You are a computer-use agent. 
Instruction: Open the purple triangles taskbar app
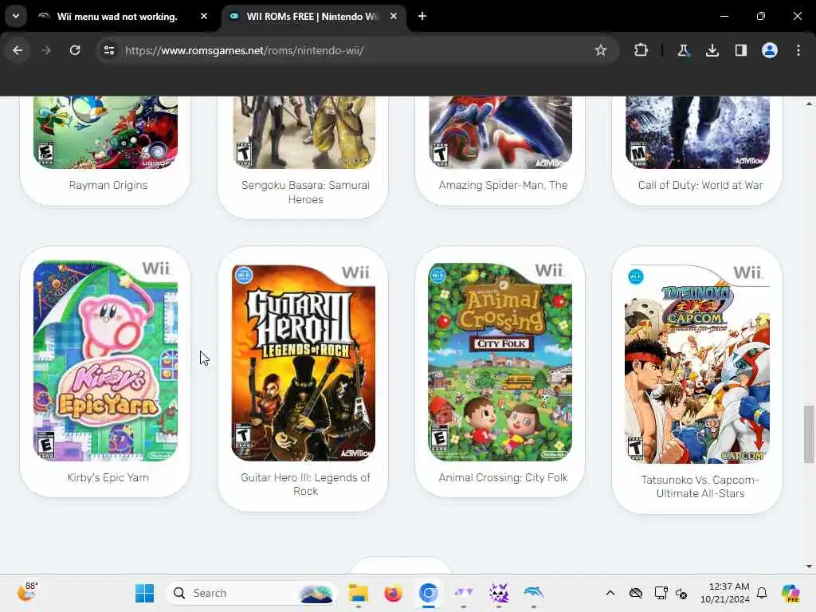click(464, 593)
